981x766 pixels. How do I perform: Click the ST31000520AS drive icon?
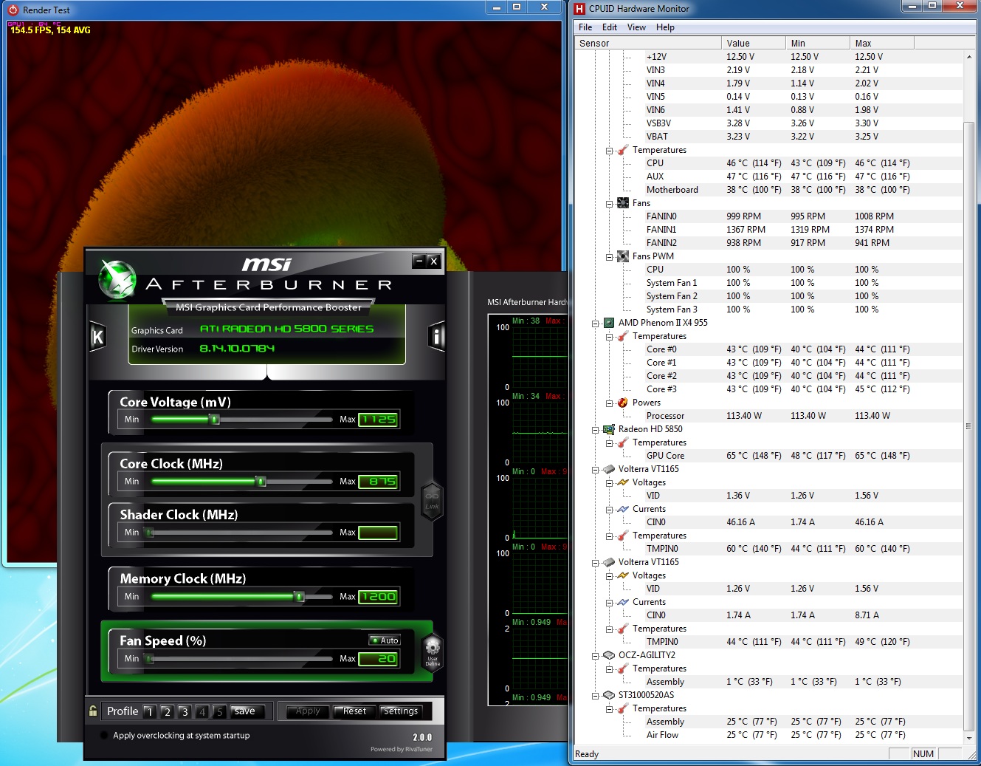(x=609, y=695)
